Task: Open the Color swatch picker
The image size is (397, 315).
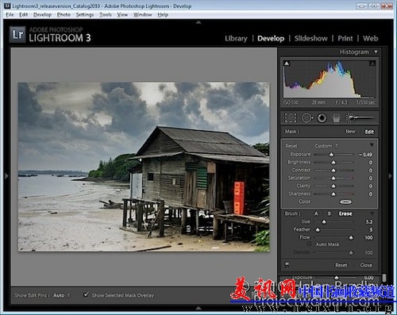Action: coord(345,202)
